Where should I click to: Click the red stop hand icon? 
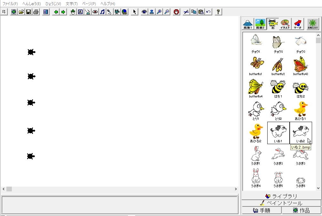pos(176,12)
